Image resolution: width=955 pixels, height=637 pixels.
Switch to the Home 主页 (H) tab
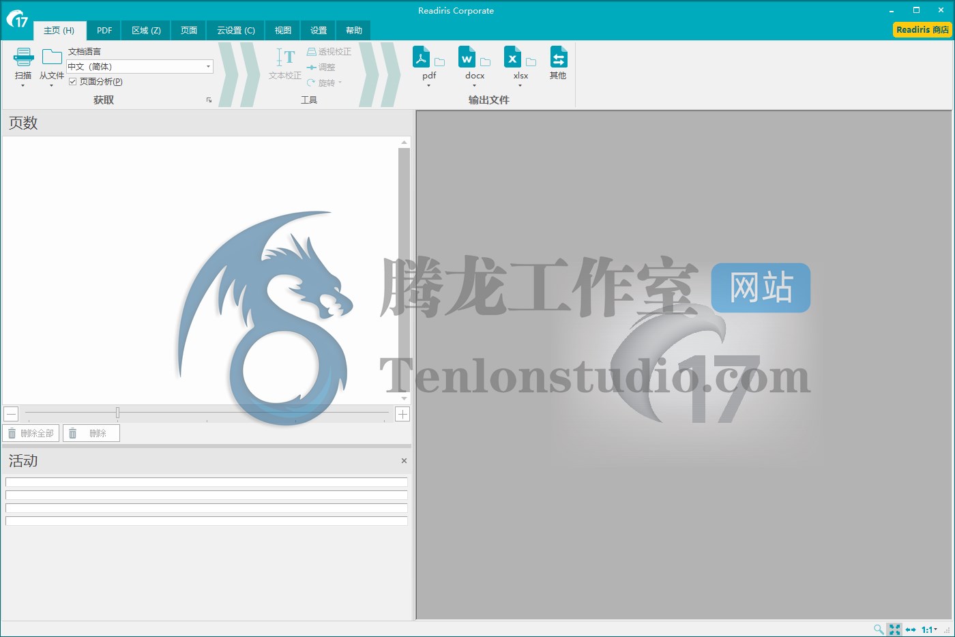tap(59, 31)
